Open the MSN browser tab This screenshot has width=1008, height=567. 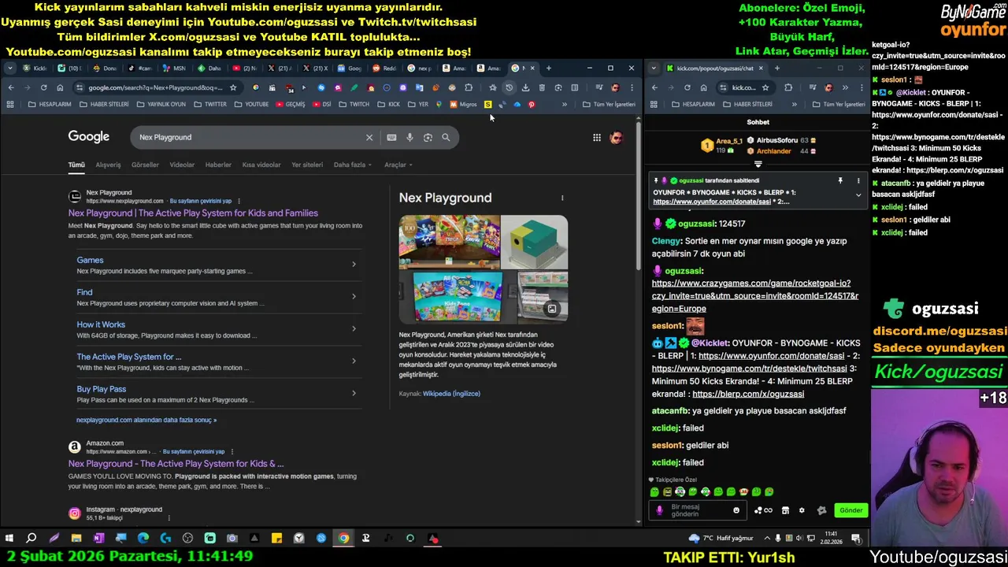pyautogui.click(x=173, y=68)
